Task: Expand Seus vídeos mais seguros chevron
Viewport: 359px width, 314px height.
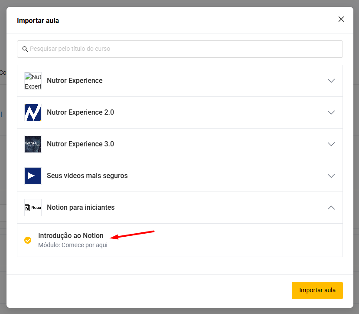Action: point(331,176)
